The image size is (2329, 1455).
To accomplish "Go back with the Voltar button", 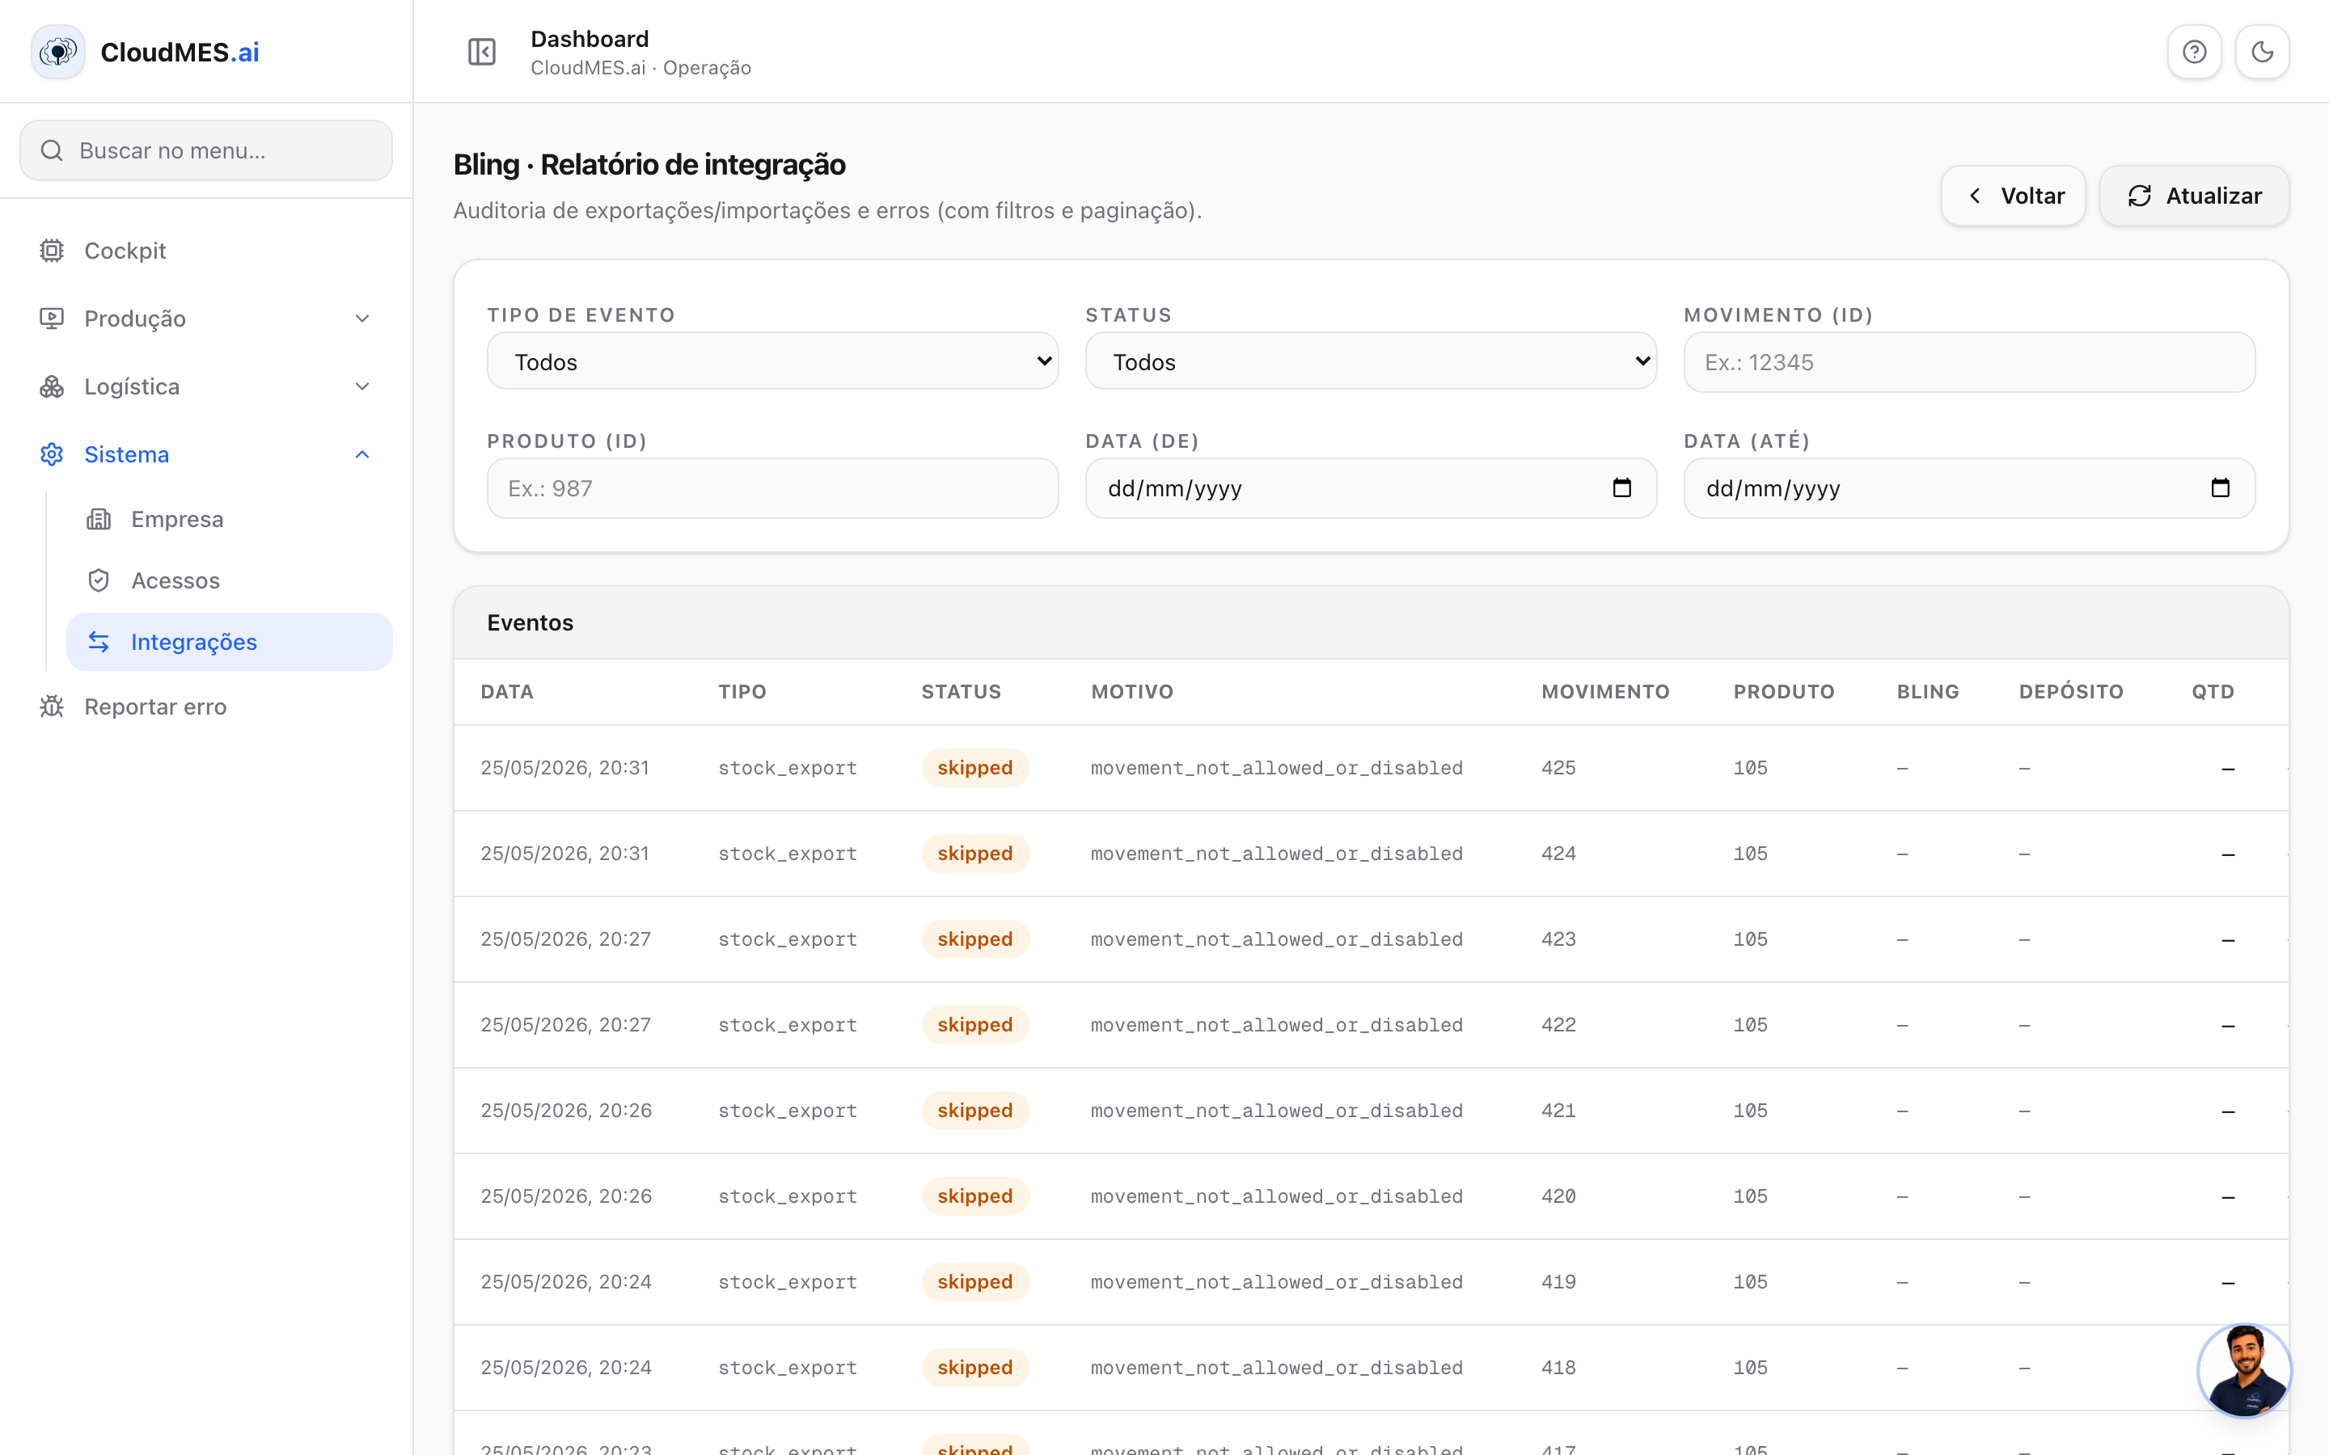I will (x=2014, y=196).
